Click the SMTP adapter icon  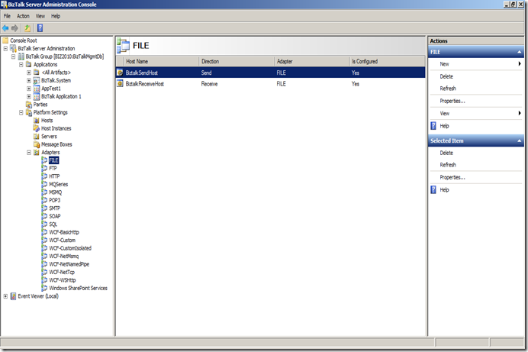[x=44, y=208]
